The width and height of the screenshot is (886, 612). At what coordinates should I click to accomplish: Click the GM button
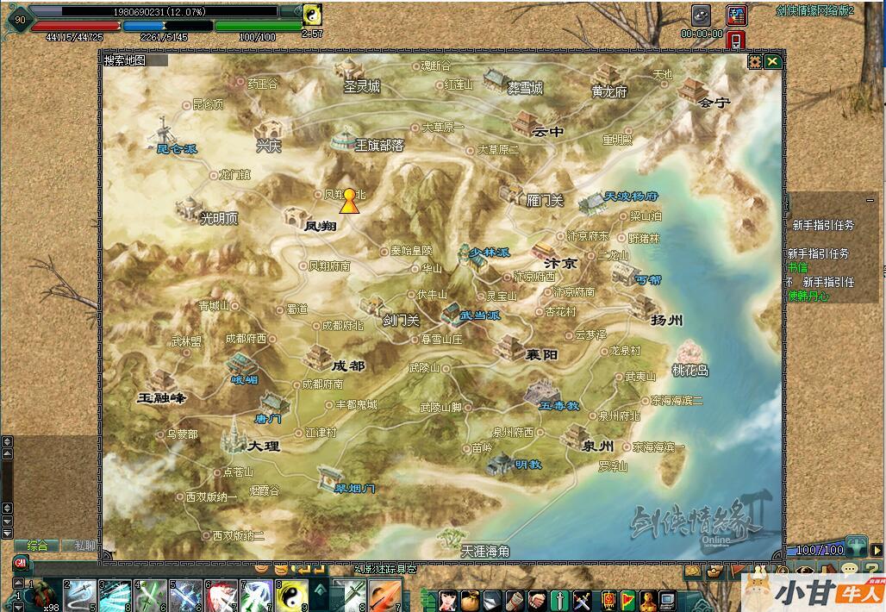20,563
